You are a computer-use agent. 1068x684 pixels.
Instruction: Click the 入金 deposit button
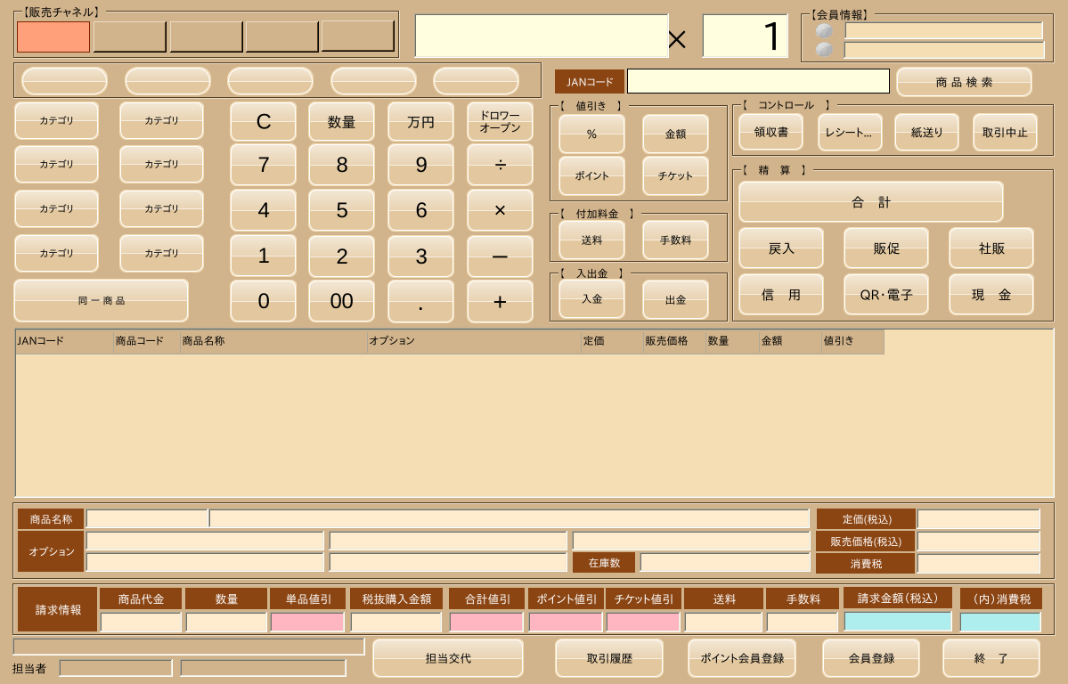(591, 299)
